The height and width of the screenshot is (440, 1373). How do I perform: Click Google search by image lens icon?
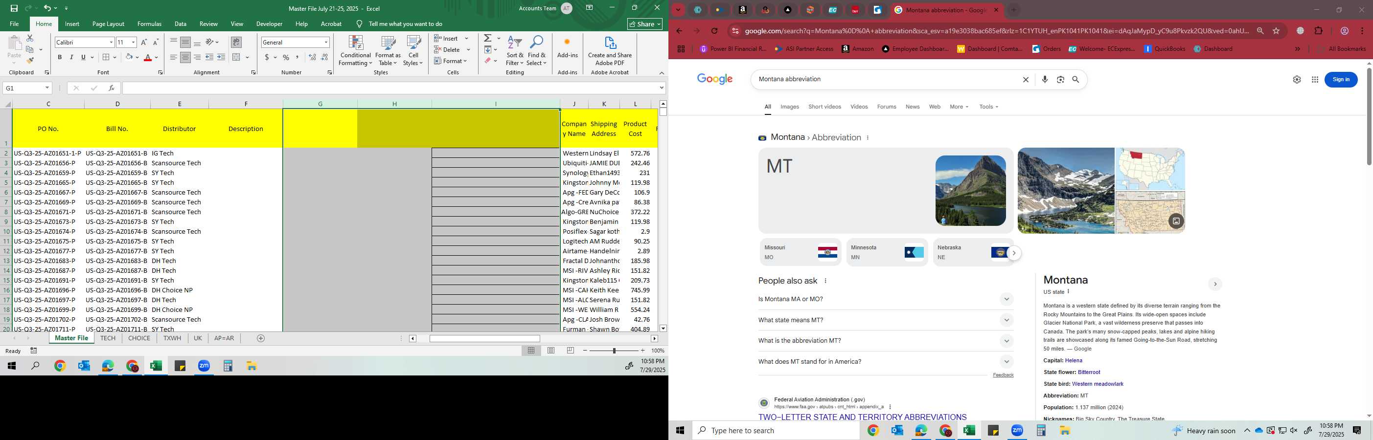point(1061,79)
